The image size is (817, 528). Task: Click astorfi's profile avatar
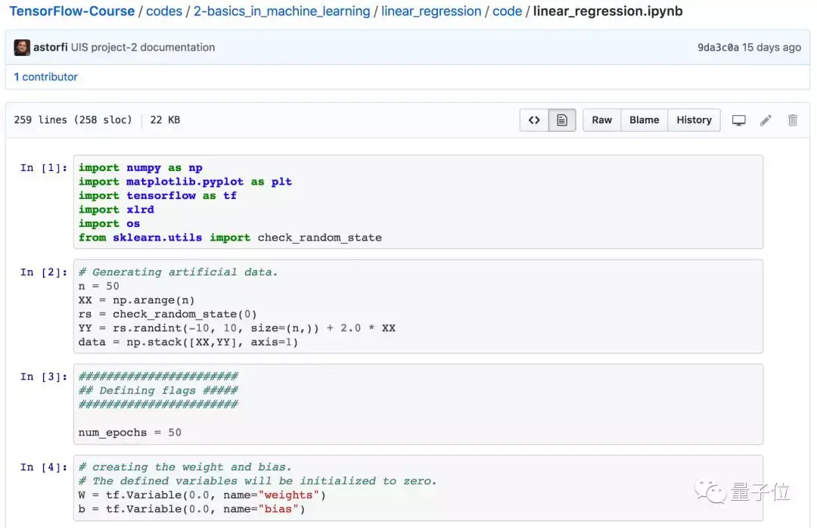tap(22, 47)
